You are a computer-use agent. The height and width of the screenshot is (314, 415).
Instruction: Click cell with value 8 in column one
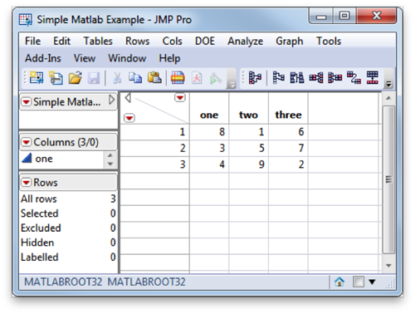tap(209, 132)
